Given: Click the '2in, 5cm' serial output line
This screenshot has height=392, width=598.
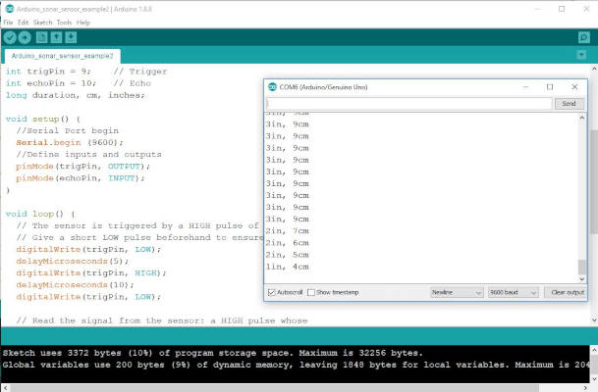Looking at the screenshot, I should click(287, 255).
